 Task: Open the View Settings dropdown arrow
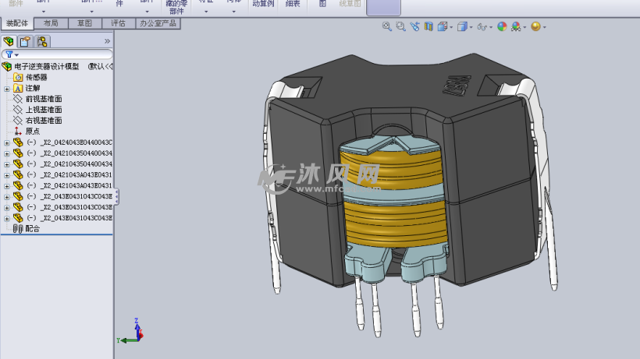point(545,27)
